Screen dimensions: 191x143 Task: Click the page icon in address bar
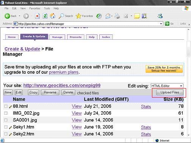16,24
